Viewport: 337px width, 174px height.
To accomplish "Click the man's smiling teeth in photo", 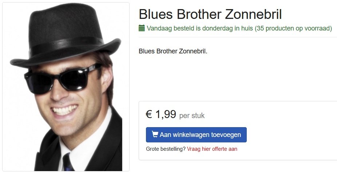I will (x=64, y=110).
